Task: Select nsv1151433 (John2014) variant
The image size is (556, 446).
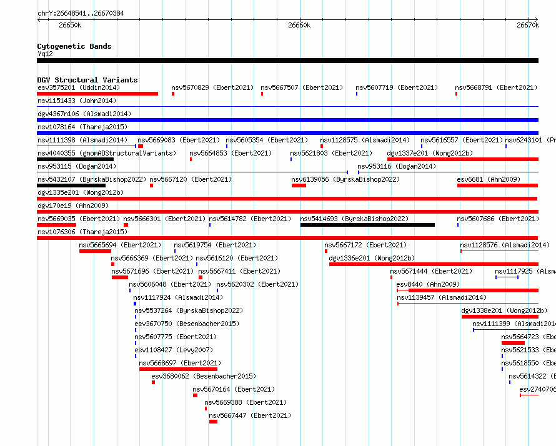Action: pos(77,101)
